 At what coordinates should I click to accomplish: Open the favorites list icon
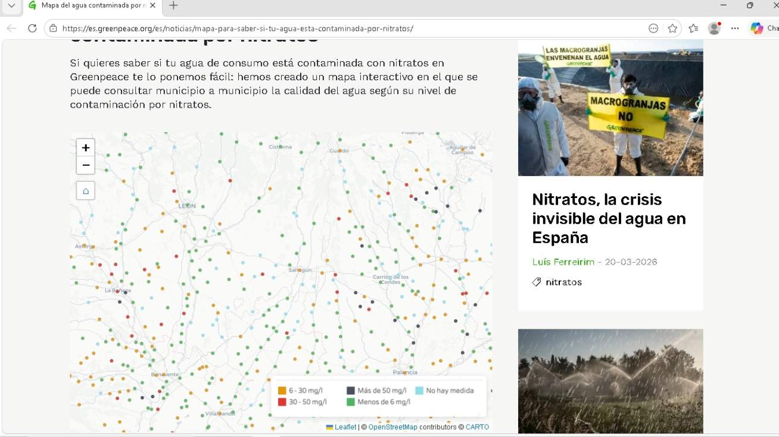click(x=693, y=29)
